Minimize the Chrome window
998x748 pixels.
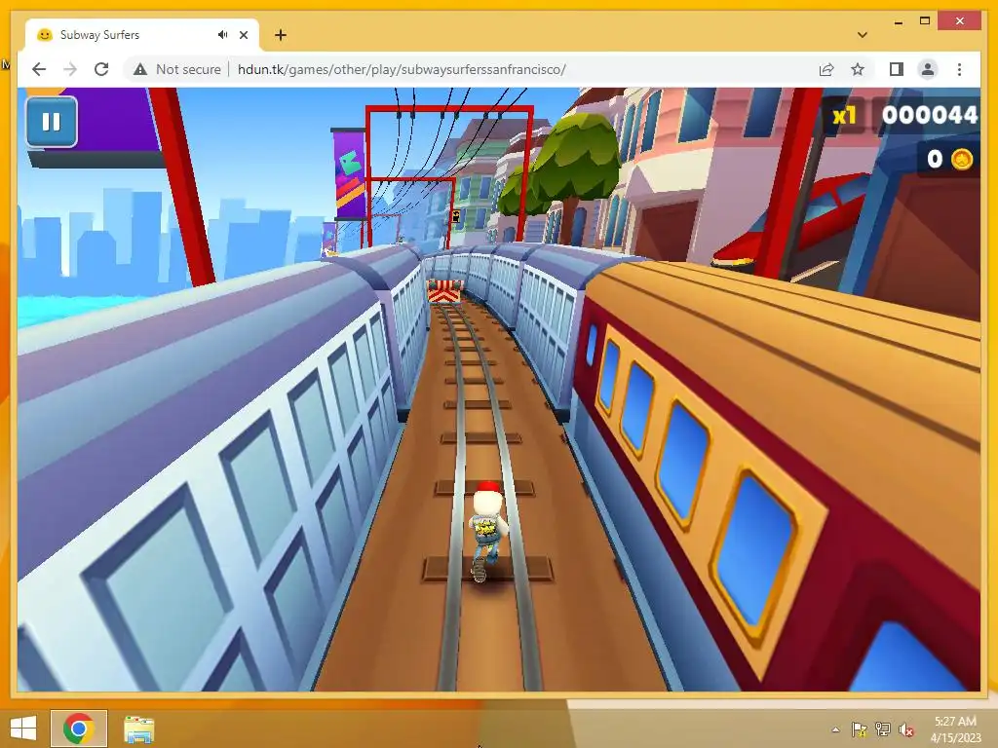(898, 21)
